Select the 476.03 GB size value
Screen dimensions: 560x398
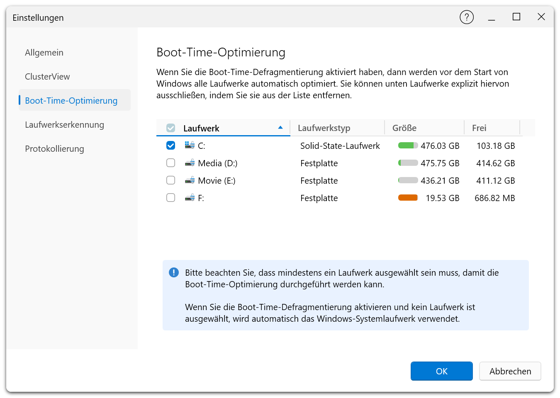440,146
